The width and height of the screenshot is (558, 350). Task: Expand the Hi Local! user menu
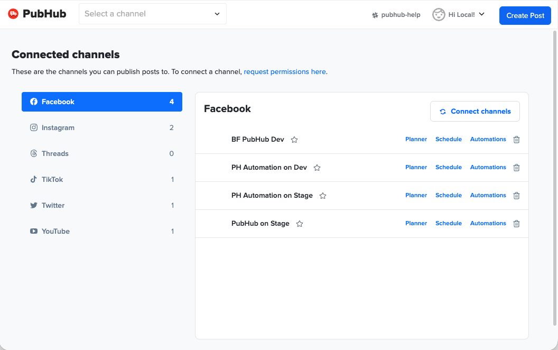pyautogui.click(x=466, y=15)
